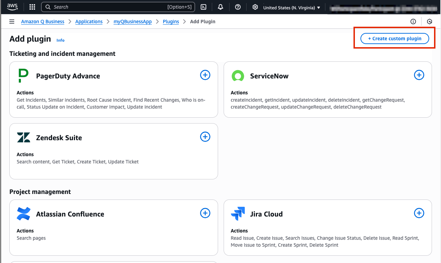Viewport: 441px width, 263px height.
Task: Open the account menu in top bar
Action: [382, 8]
